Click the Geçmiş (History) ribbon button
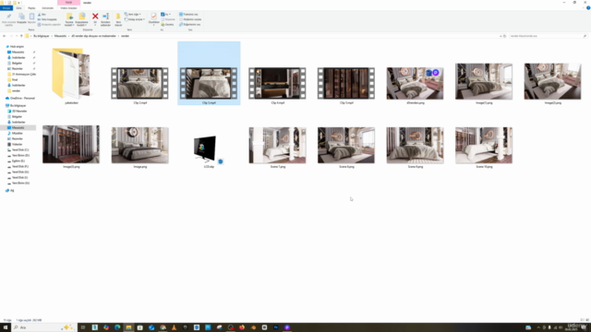This screenshot has height=332, width=591. pos(168,25)
